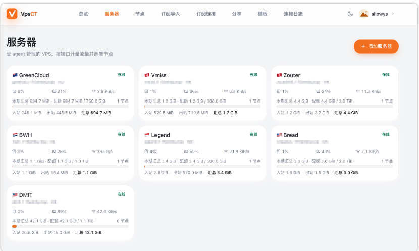The image size is (419, 251).
Task: Click Vmiss traffic quota progress bar
Action: pos(202,107)
